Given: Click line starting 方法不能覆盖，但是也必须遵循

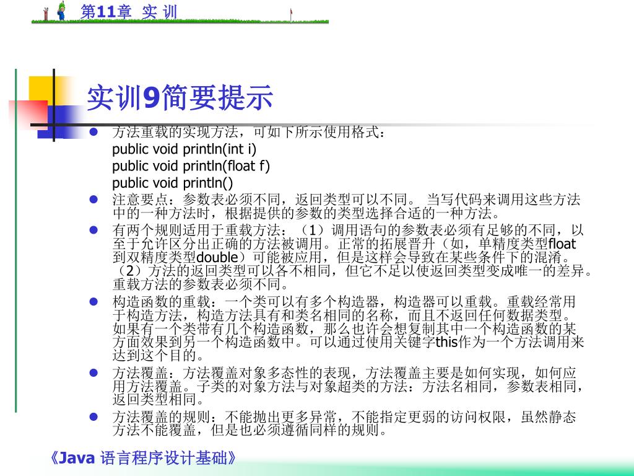Looking at the screenshot, I should tap(250, 430).
